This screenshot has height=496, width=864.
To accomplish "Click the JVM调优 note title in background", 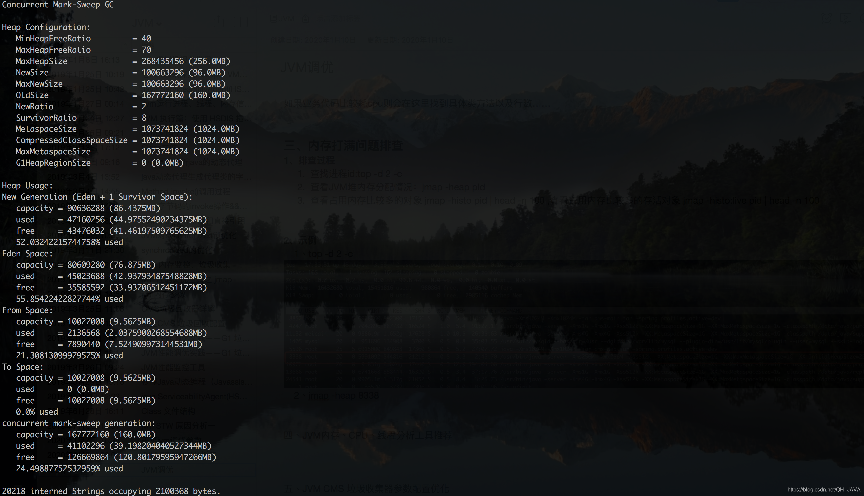I will tap(307, 68).
